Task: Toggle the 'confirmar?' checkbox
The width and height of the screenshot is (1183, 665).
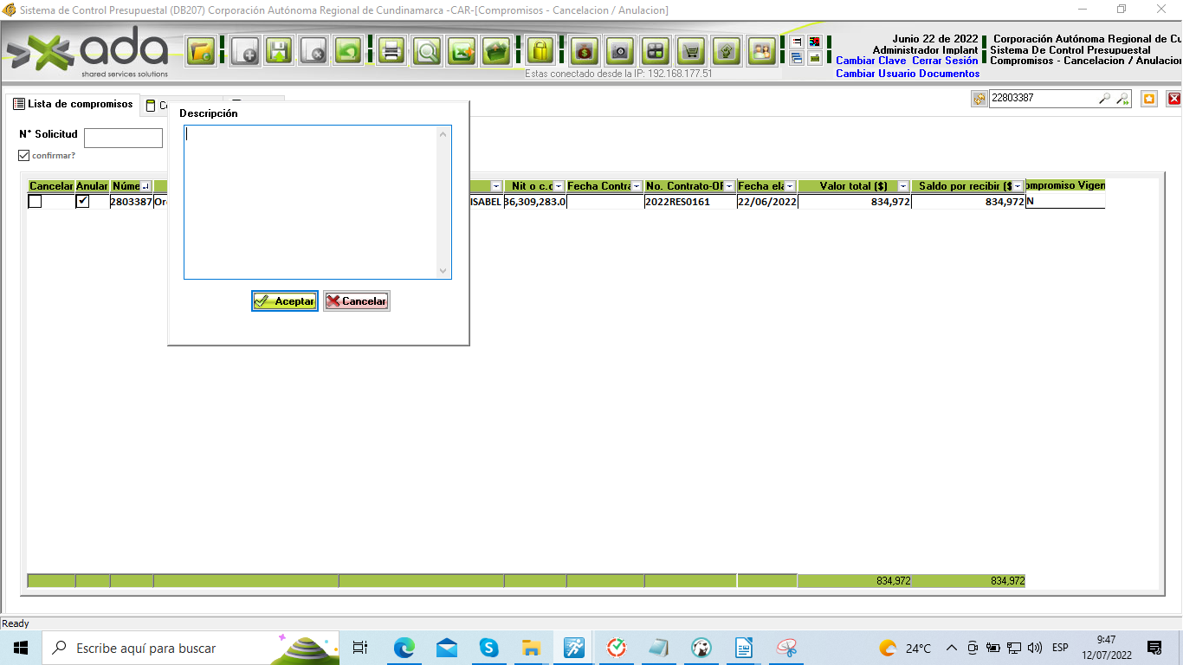Action: tap(24, 156)
